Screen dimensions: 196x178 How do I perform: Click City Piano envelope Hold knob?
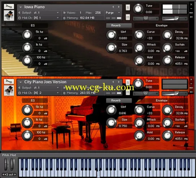pos(139,136)
